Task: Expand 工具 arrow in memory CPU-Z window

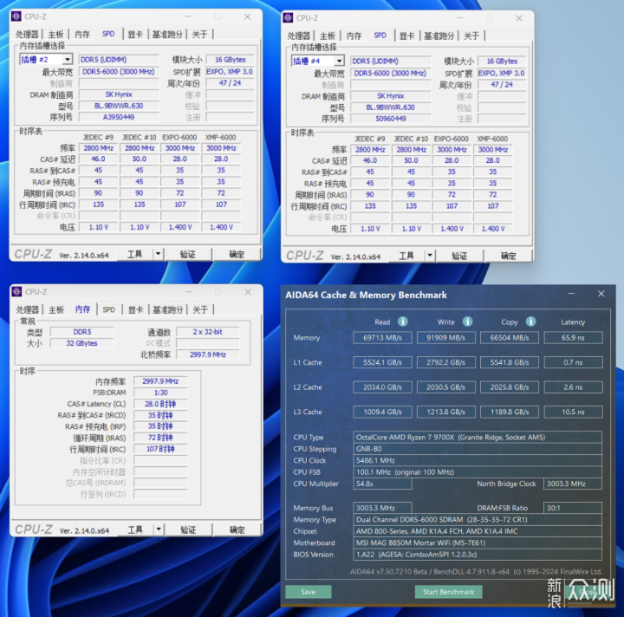Action: (x=159, y=529)
